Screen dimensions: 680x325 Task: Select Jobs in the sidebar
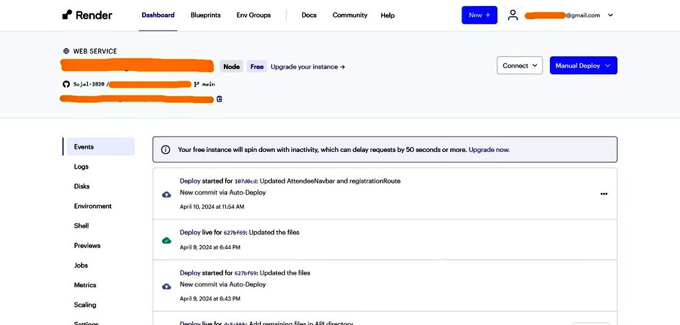(x=80, y=265)
